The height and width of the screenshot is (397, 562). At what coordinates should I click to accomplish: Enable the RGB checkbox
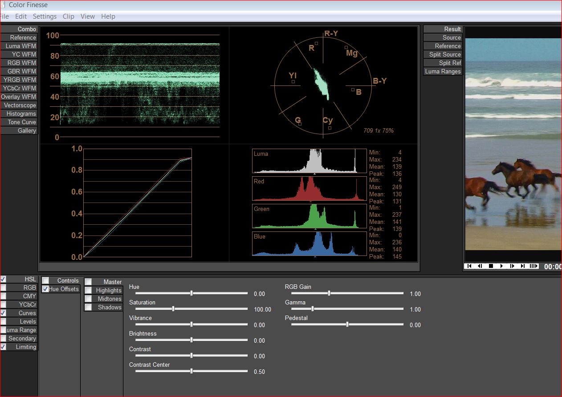3,288
